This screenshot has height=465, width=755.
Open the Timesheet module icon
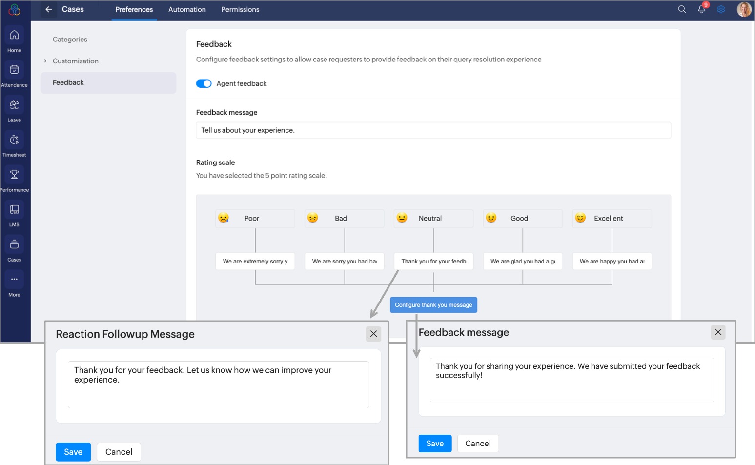14,140
